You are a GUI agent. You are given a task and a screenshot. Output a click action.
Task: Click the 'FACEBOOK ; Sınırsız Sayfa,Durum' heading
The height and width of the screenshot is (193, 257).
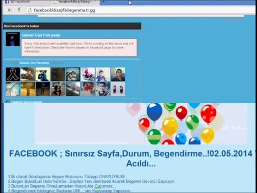pyautogui.click(x=131, y=153)
